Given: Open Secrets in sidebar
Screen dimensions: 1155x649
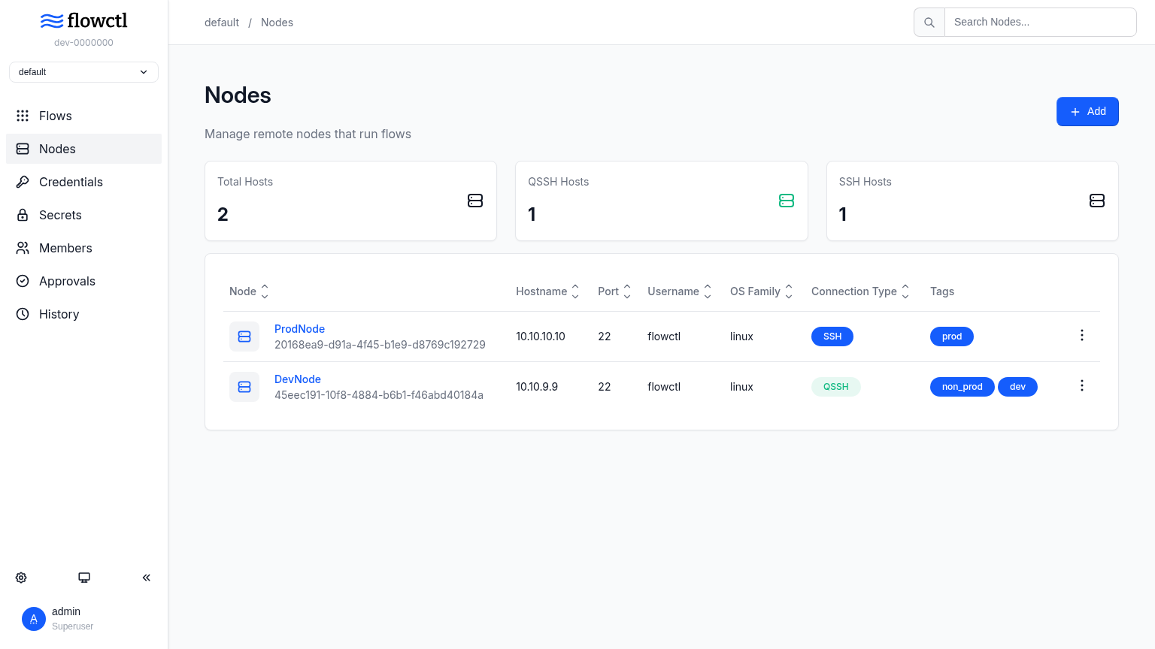Looking at the screenshot, I should [83, 215].
